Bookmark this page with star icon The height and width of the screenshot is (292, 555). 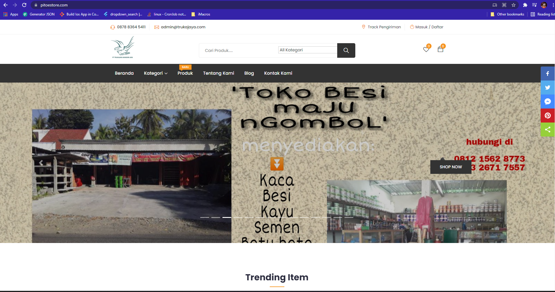[514, 5]
